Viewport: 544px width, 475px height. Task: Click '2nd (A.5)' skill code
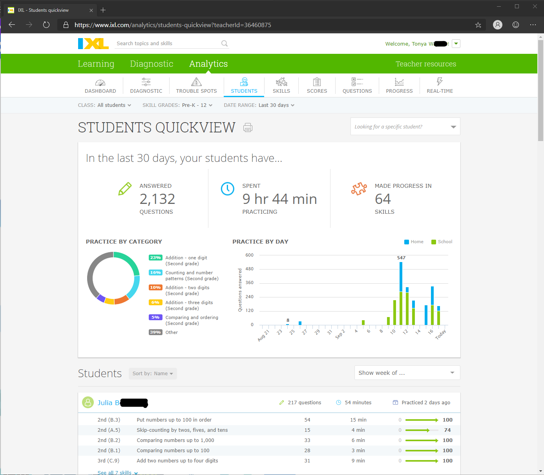click(109, 430)
